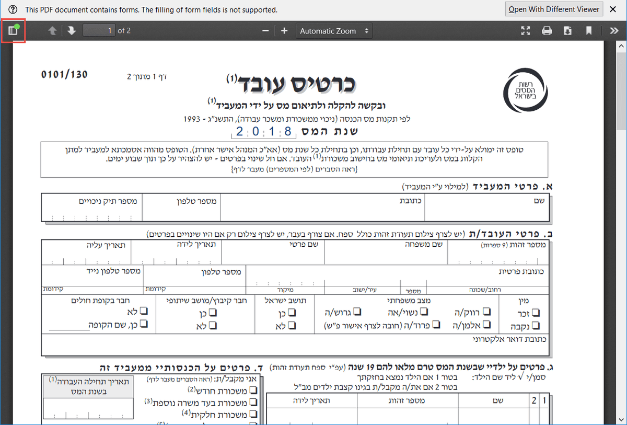Go to the next page with the down arrow
Screen dimensions: 627x425
[x=72, y=30]
